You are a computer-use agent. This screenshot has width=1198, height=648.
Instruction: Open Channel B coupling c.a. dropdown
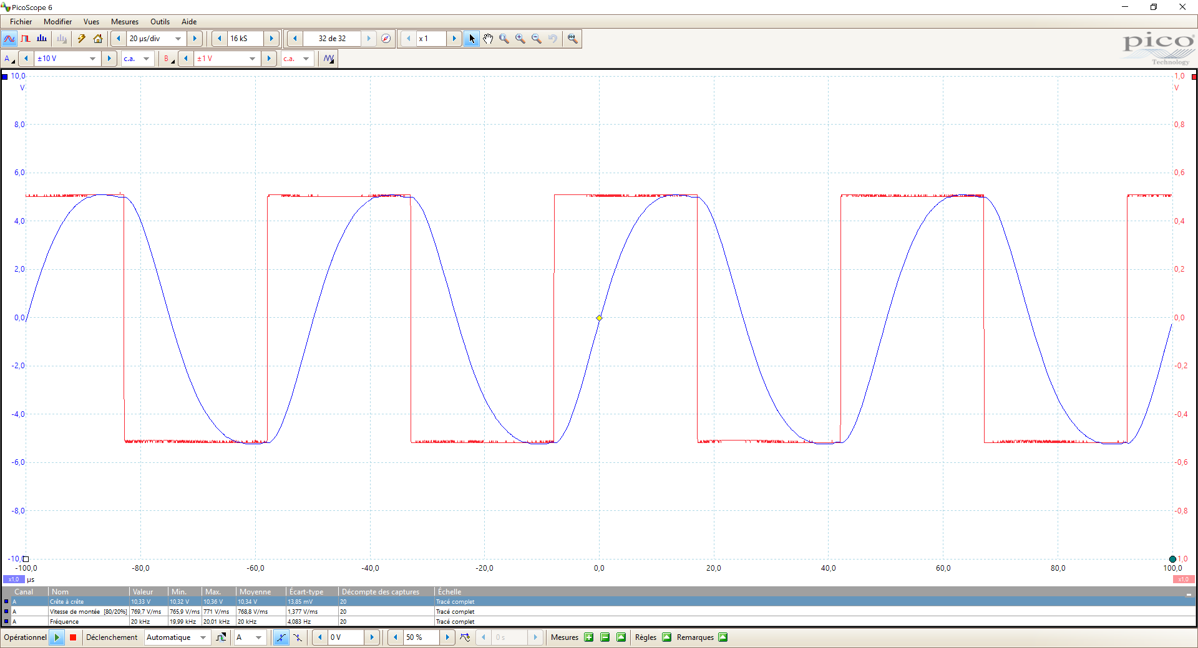(306, 59)
